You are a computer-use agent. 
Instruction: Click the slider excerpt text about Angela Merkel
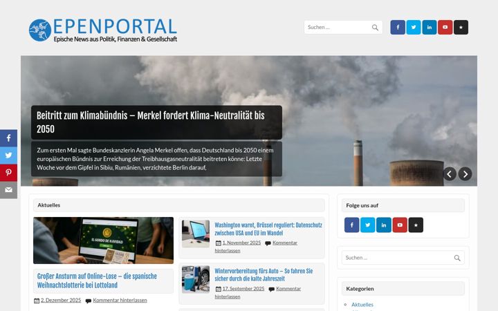point(155,159)
